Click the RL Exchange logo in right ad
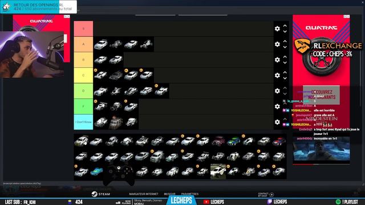 point(303,46)
